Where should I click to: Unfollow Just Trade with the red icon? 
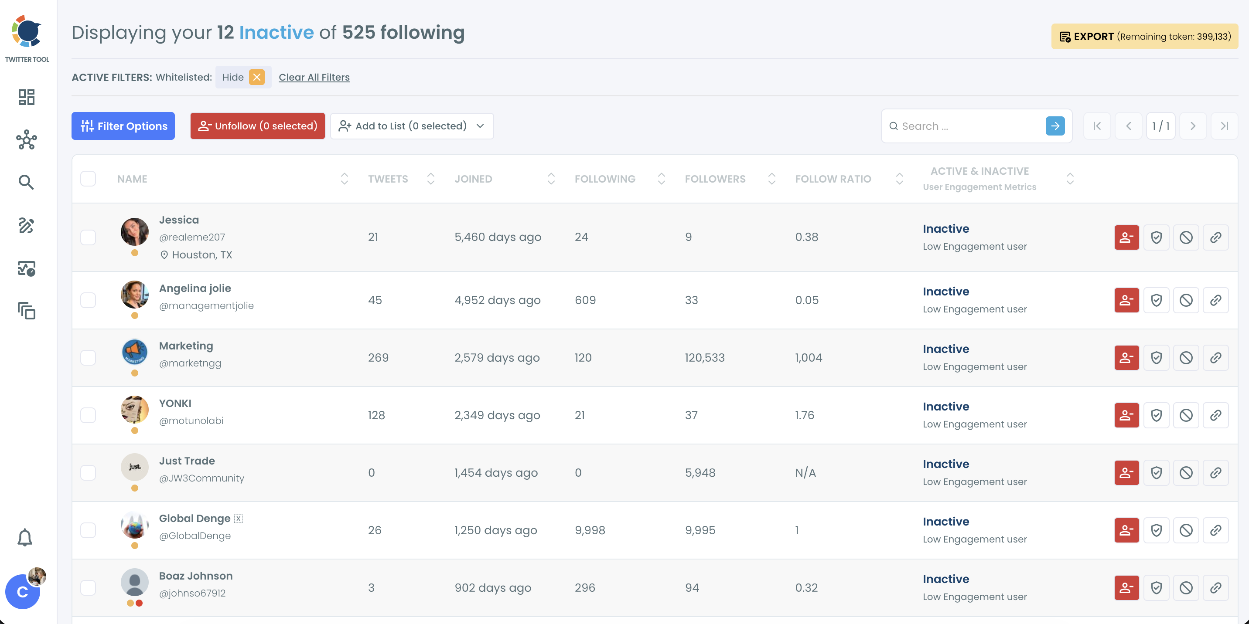(x=1126, y=473)
